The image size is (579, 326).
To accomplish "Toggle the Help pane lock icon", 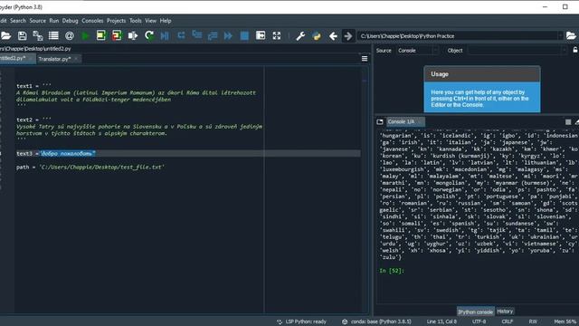I will (x=575, y=50).
